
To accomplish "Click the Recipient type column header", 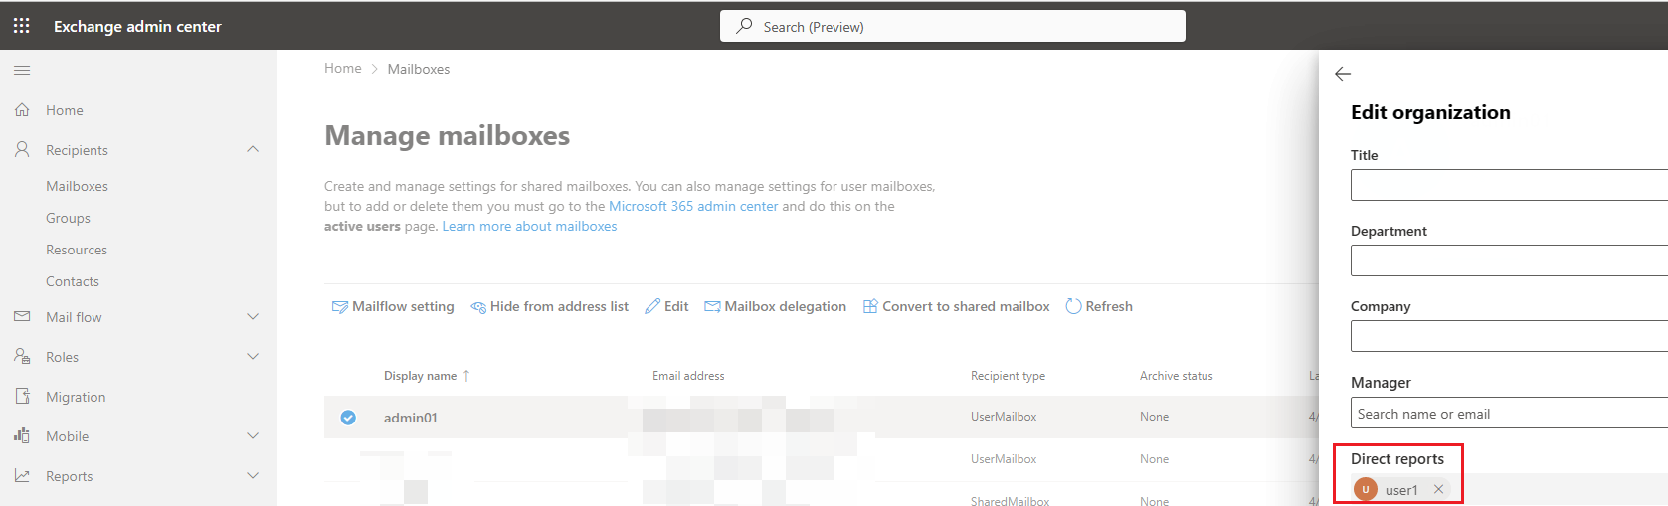I will 1008,376.
